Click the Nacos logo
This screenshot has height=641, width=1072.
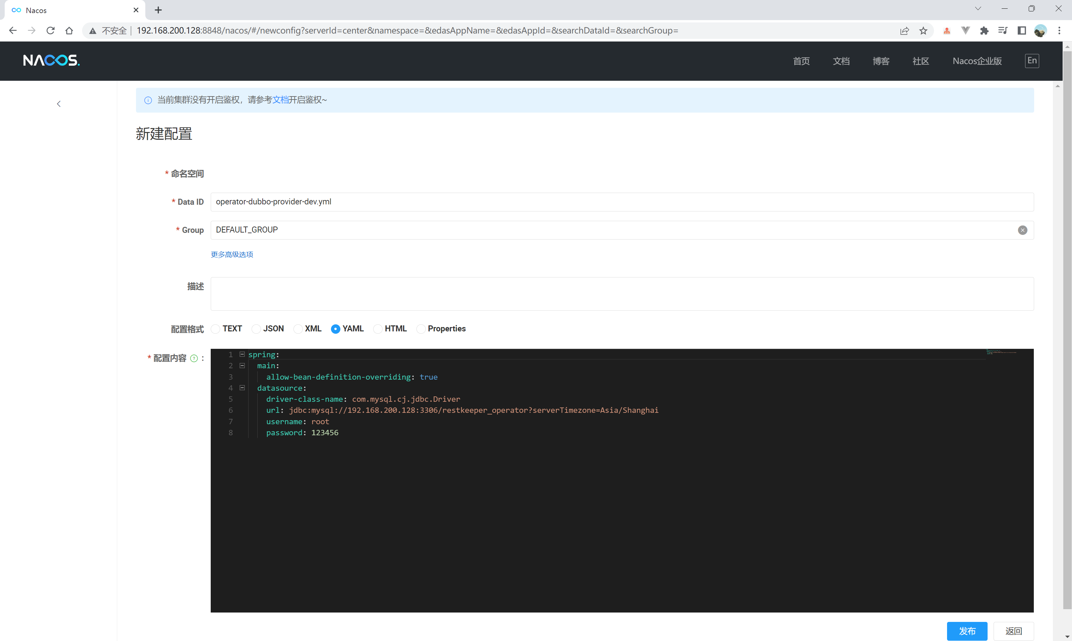(x=51, y=60)
